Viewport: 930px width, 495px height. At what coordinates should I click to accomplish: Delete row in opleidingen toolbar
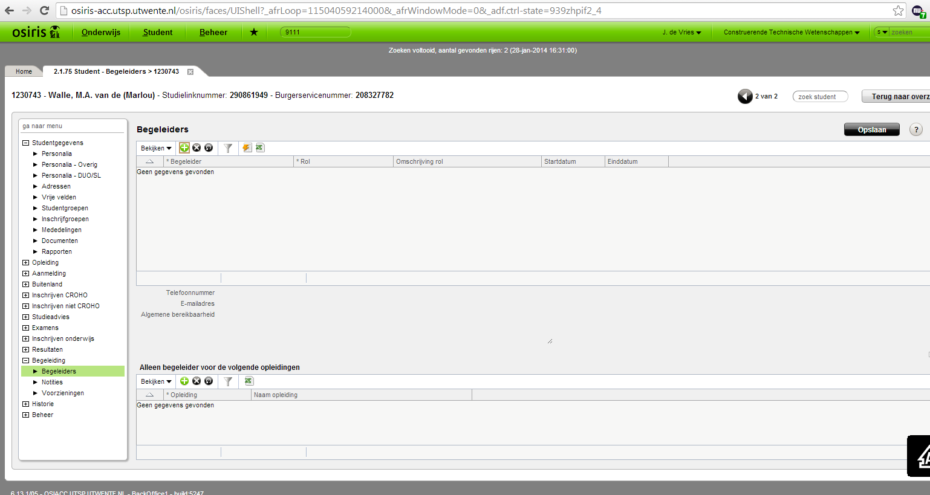pyautogui.click(x=197, y=381)
